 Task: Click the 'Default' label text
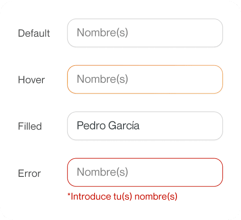point(34,33)
